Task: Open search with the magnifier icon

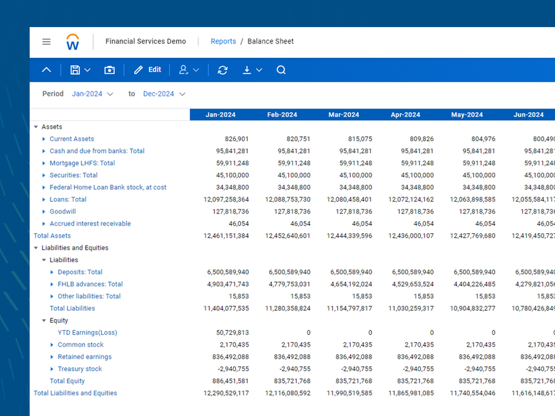Action: click(281, 69)
